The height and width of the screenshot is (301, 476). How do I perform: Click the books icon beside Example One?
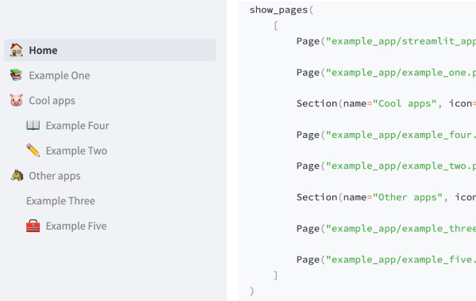coord(17,75)
